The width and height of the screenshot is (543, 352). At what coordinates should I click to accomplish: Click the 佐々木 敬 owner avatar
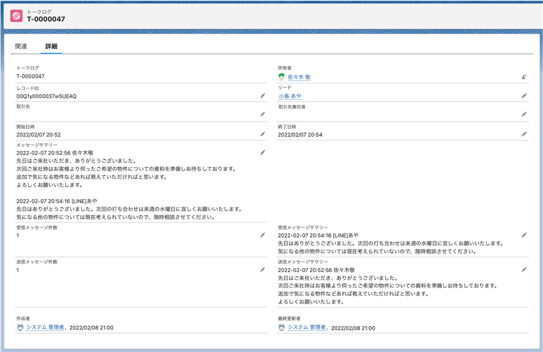click(x=281, y=77)
